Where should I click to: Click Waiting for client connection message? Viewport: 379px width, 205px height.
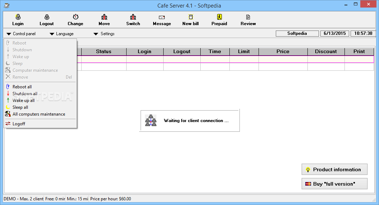(x=196, y=121)
